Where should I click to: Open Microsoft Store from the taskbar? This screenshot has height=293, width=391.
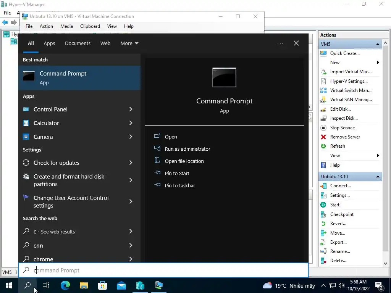[102, 285]
